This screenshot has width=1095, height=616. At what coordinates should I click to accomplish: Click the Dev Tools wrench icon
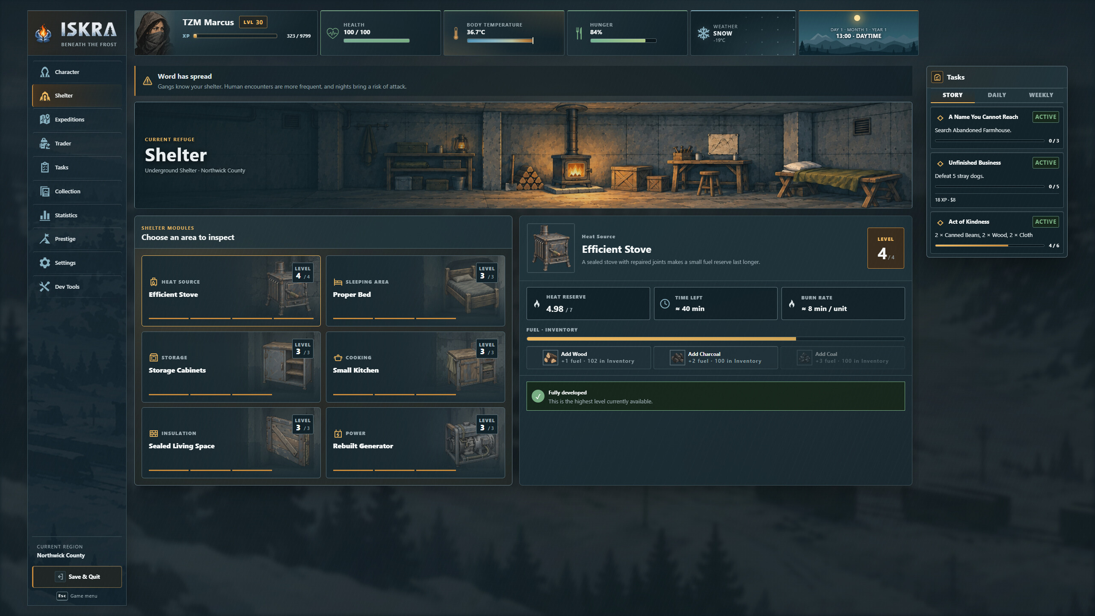44,287
